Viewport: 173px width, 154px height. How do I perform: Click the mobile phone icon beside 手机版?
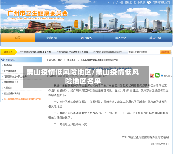click(x=135, y=2)
